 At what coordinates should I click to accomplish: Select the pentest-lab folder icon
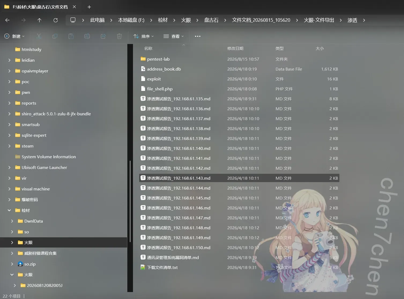coord(143,59)
